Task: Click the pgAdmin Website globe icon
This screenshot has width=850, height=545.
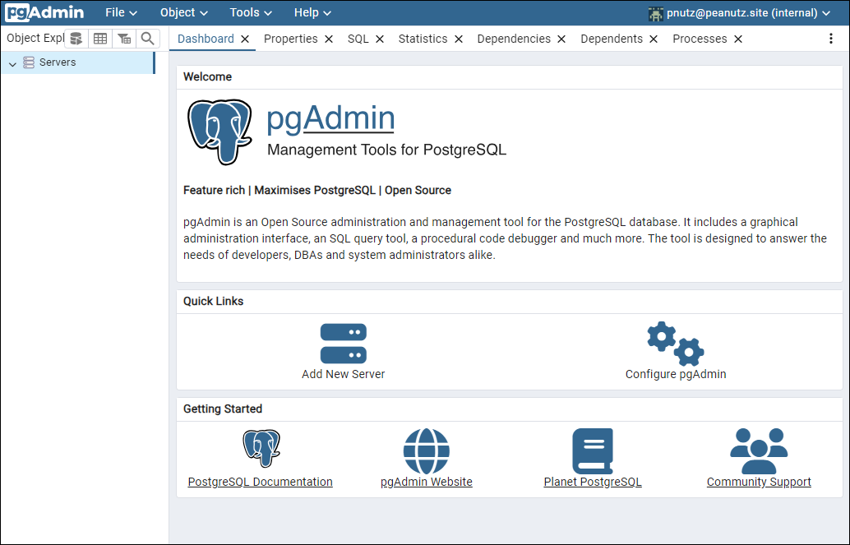Action: [427, 451]
